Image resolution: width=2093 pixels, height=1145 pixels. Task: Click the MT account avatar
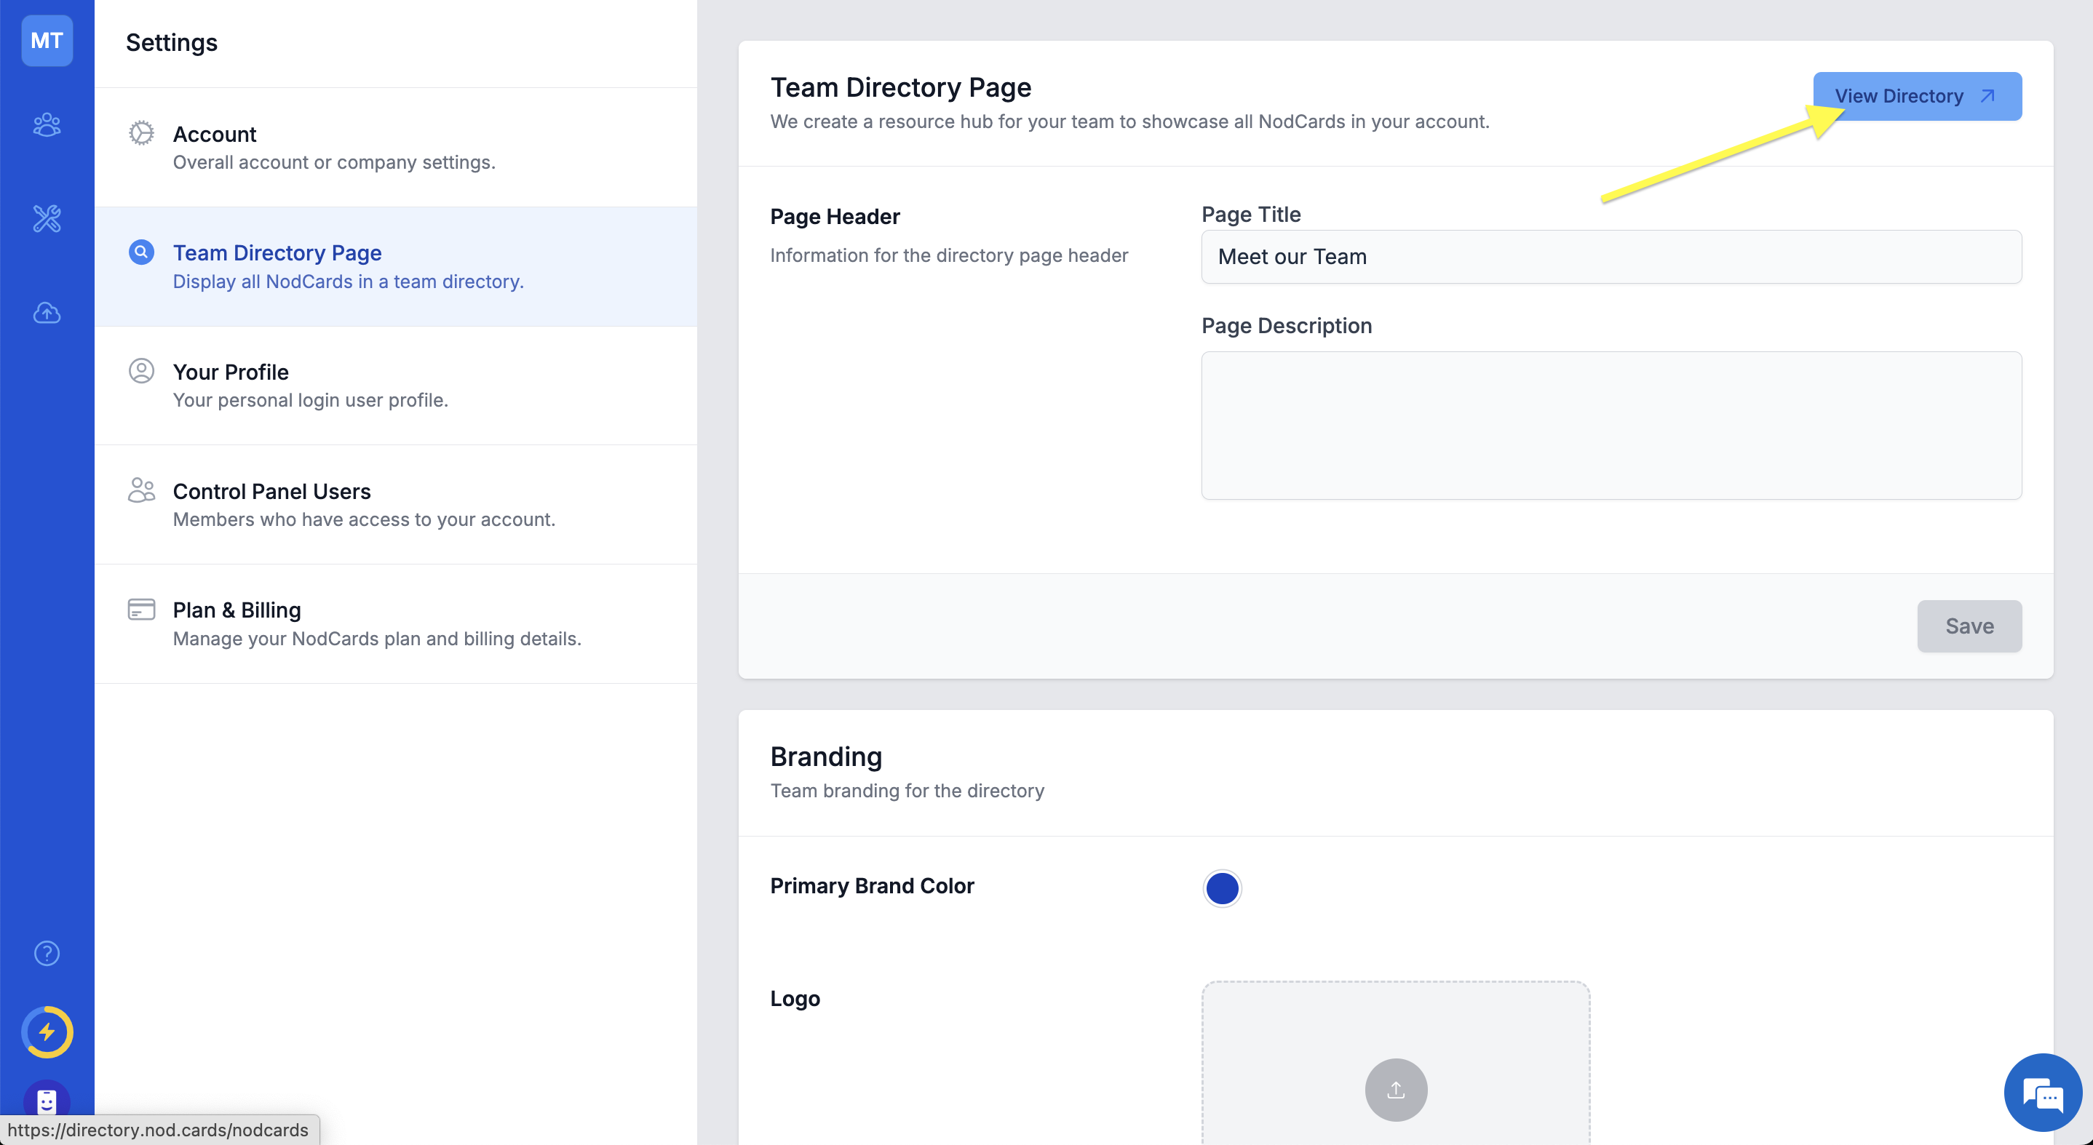pyautogui.click(x=47, y=41)
